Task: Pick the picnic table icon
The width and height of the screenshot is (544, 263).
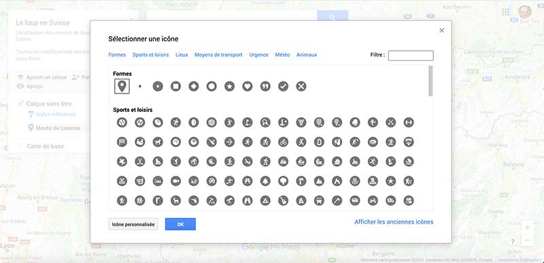Action: (248, 181)
